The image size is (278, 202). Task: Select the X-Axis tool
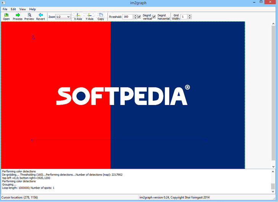tap(78, 15)
